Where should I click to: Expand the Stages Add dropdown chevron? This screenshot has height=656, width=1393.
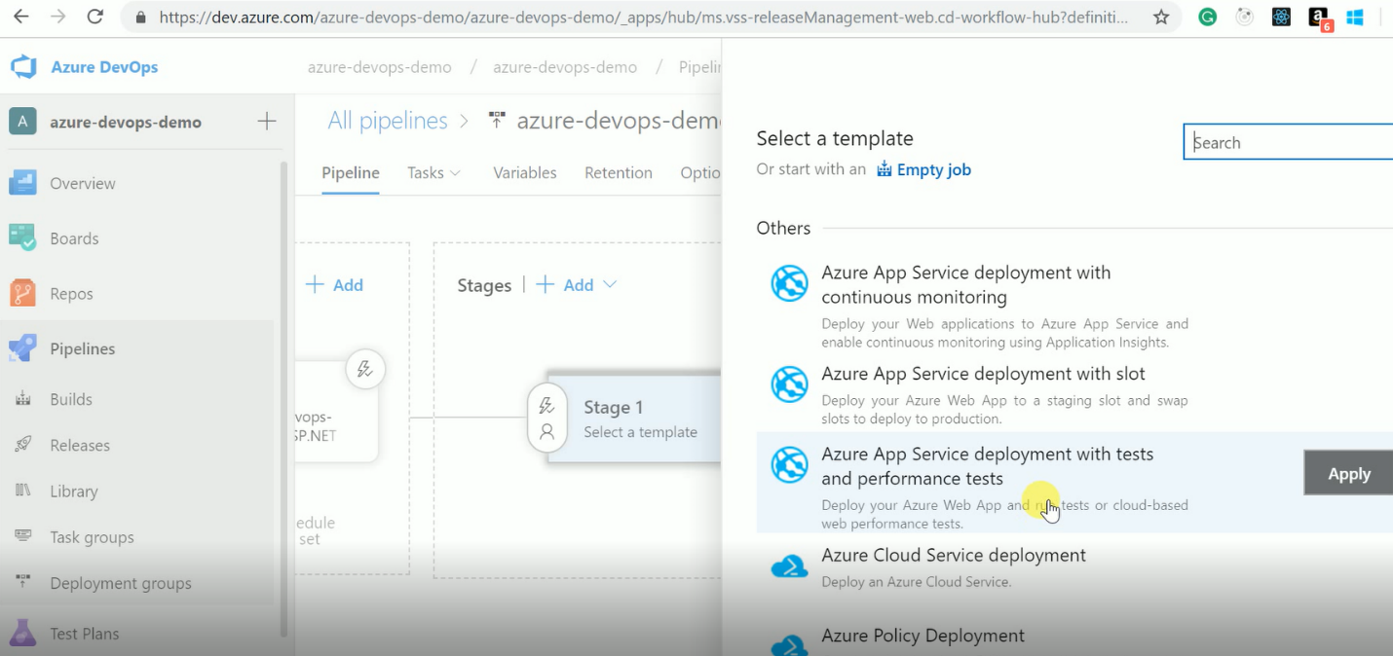click(610, 284)
